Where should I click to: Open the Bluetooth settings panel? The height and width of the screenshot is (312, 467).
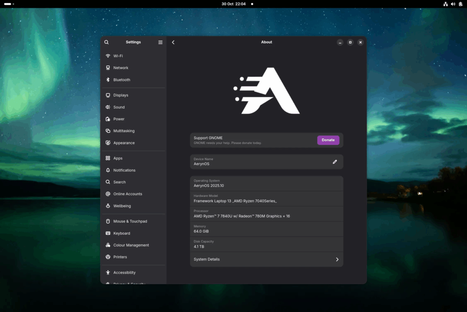122,79
